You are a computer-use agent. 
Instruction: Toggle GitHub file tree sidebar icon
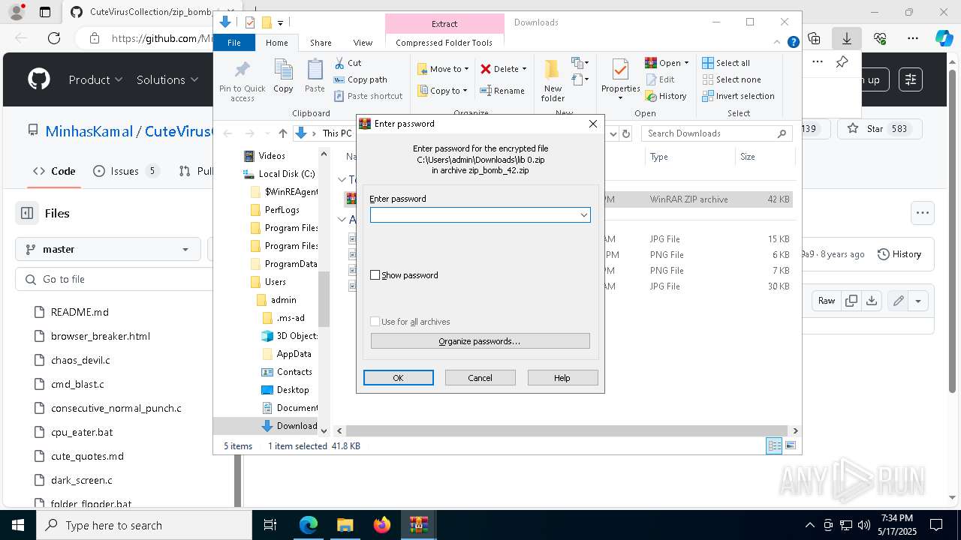27,213
